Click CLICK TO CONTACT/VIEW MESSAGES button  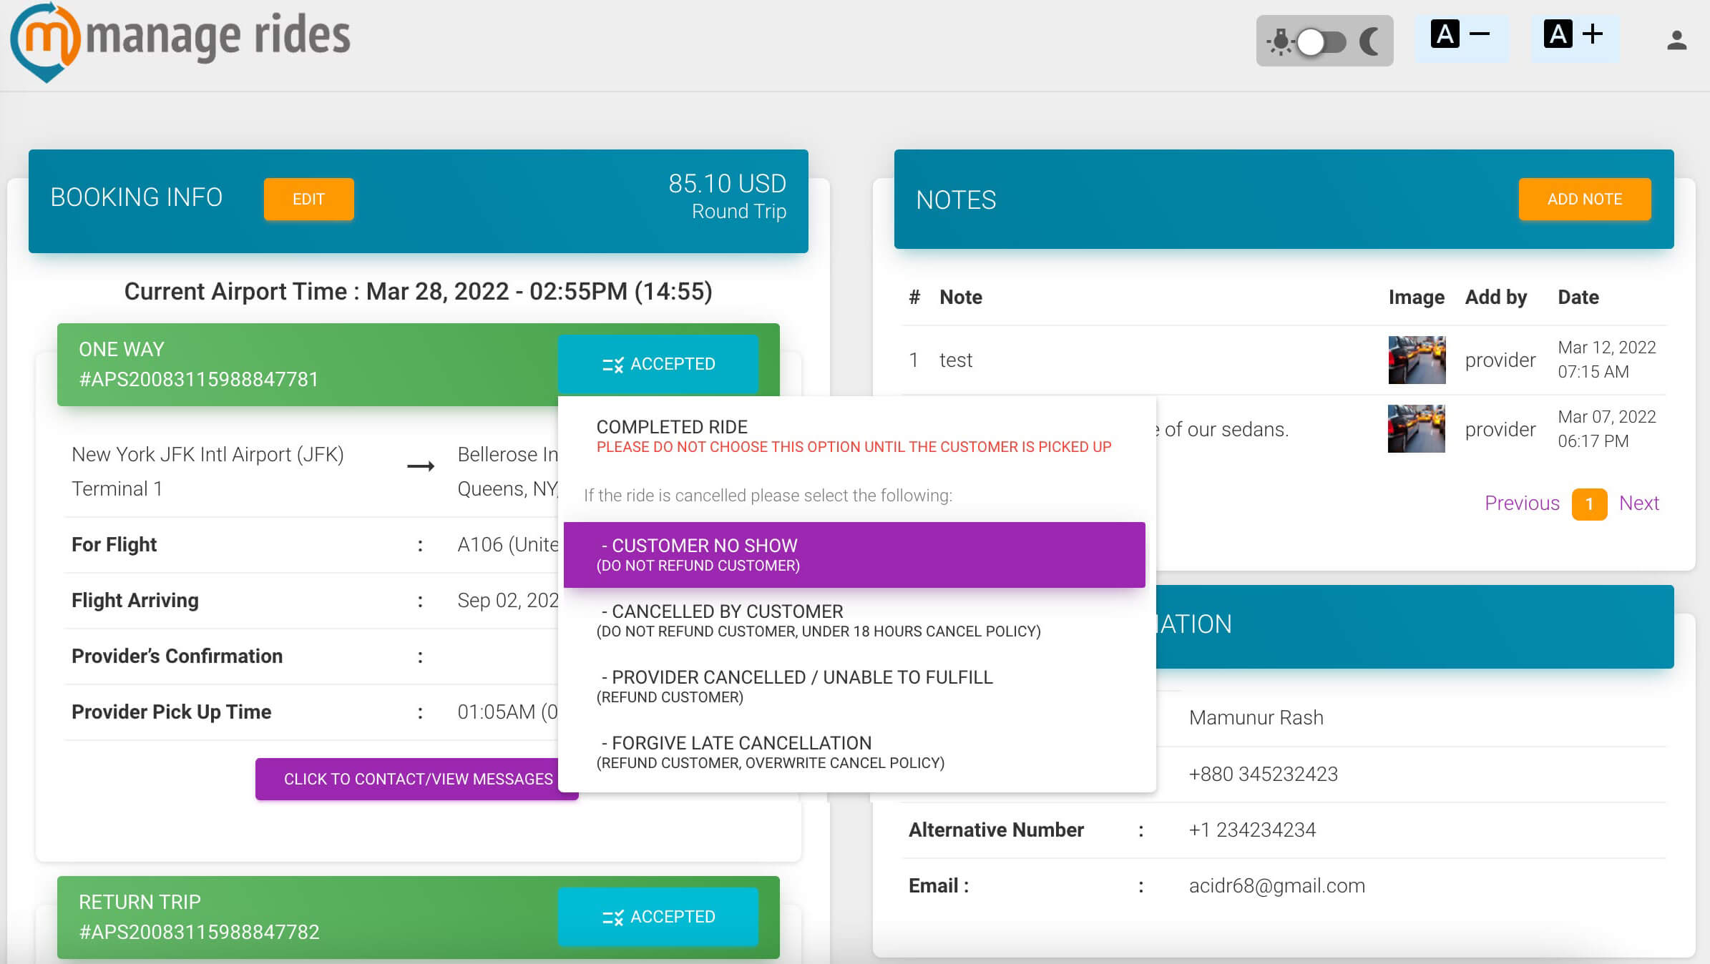pyautogui.click(x=417, y=779)
